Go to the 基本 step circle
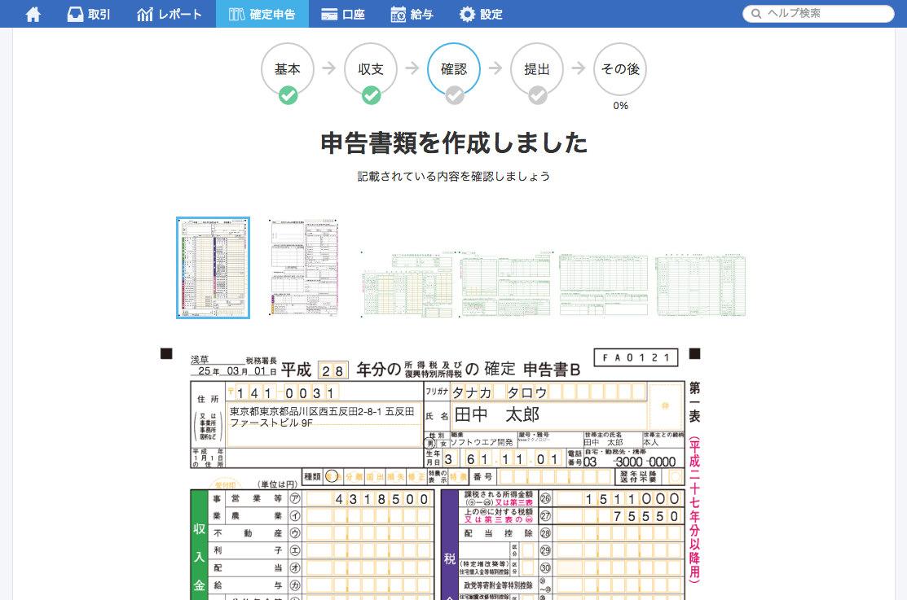Image resolution: width=907 pixels, height=600 pixels. [x=288, y=68]
